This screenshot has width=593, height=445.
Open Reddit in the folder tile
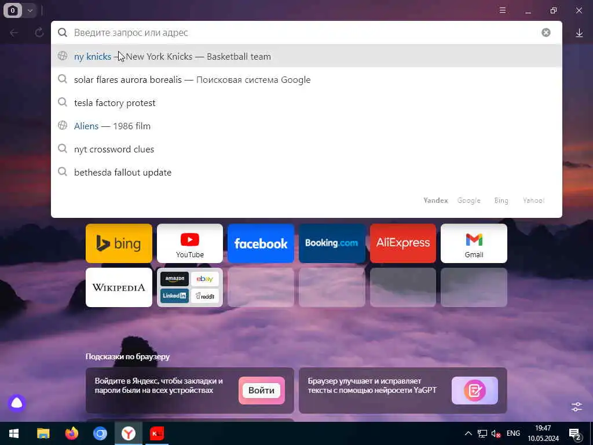point(204,296)
